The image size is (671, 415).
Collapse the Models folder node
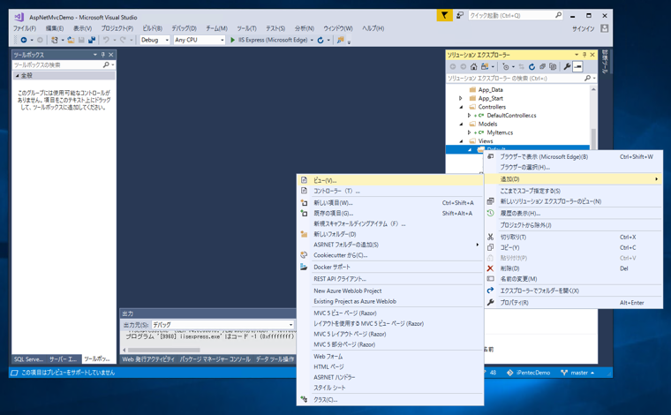(461, 124)
